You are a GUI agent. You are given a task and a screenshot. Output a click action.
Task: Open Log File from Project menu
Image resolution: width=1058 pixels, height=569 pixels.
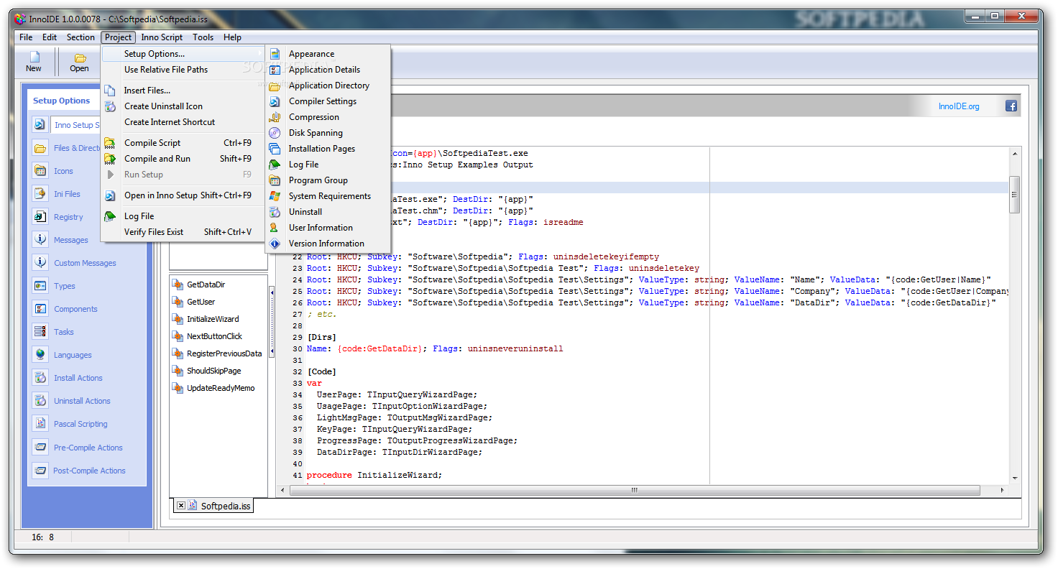(183, 216)
